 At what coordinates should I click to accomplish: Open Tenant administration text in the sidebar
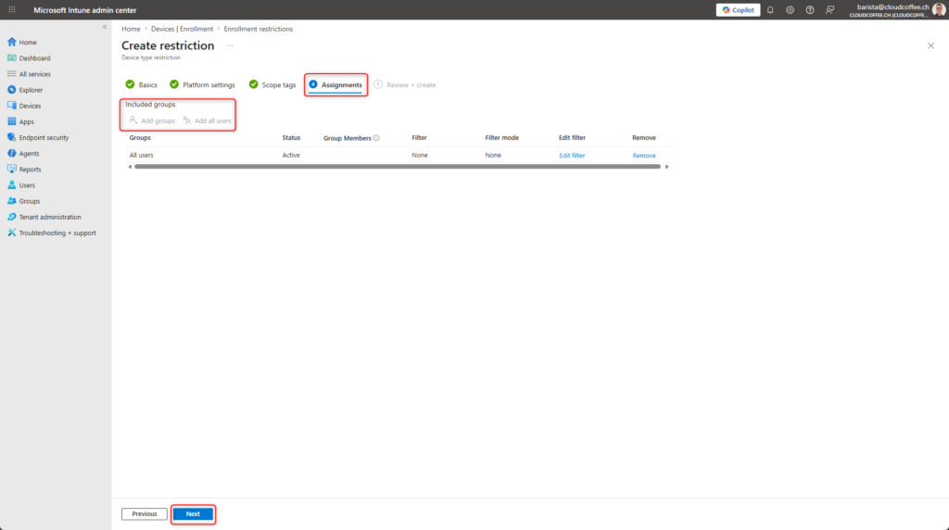[50, 217]
